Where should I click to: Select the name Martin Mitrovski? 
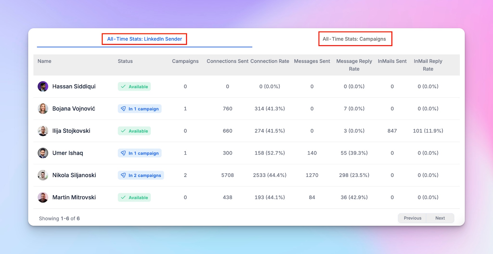74,197
